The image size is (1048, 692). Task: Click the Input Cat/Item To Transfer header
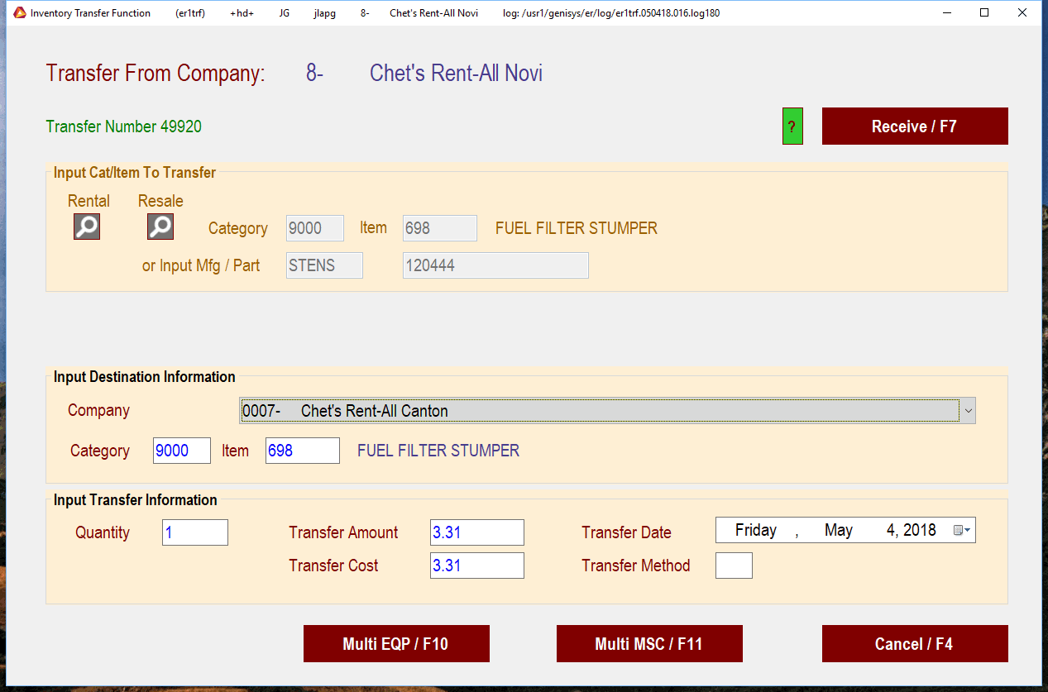(135, 173)
